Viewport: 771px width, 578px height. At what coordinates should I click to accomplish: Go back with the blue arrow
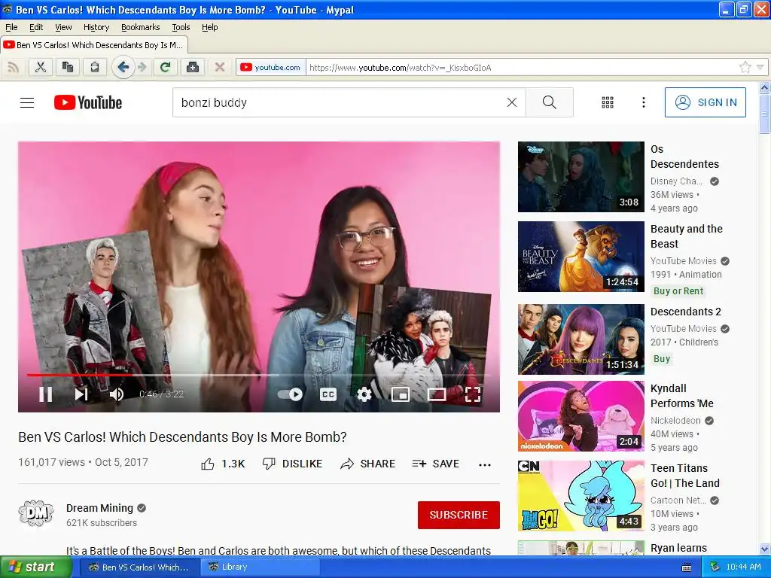[123, 67]
